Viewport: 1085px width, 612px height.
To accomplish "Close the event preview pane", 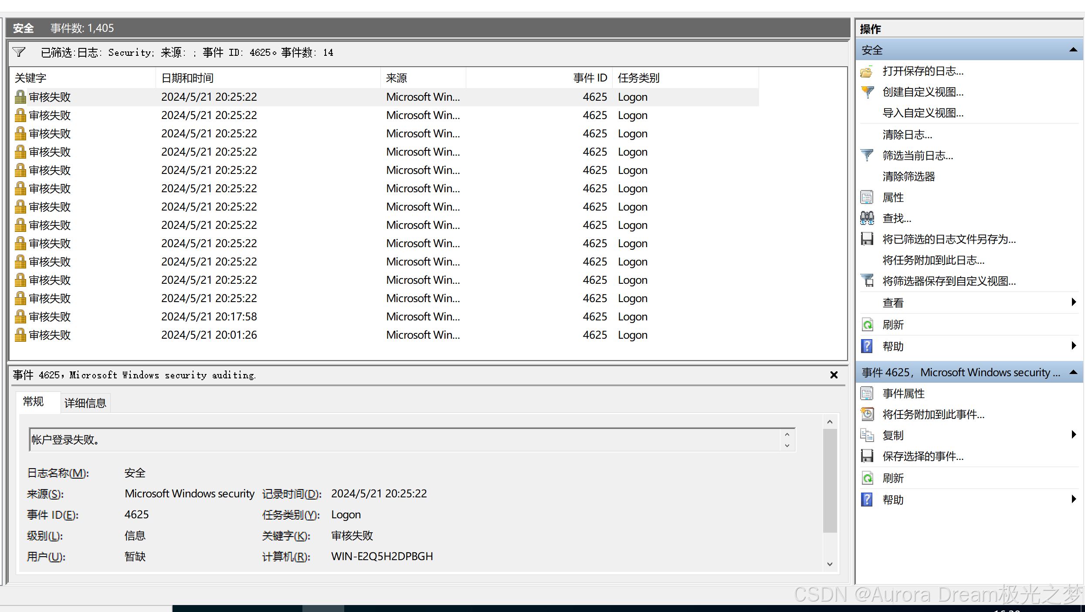I will click(834, 375).
